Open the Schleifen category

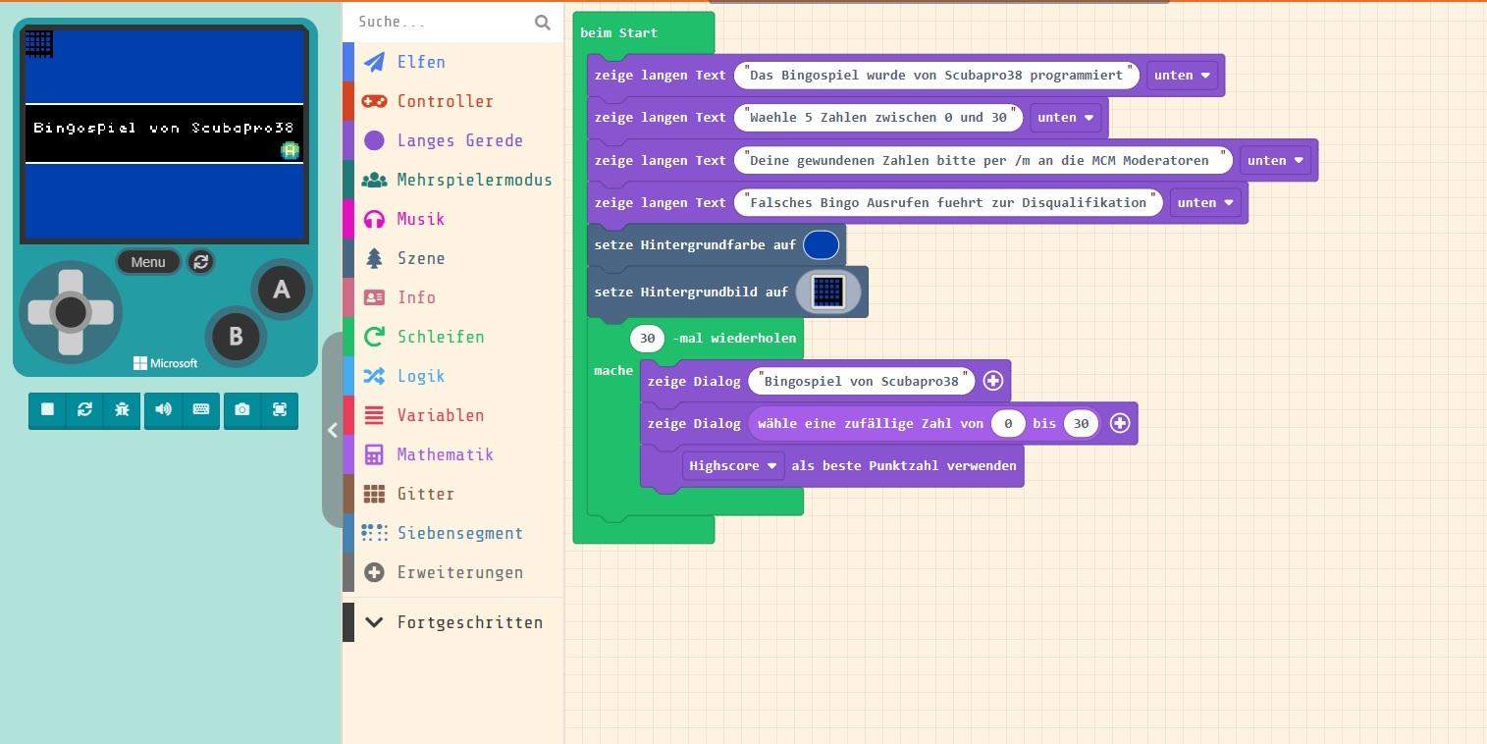pos(441,337)
